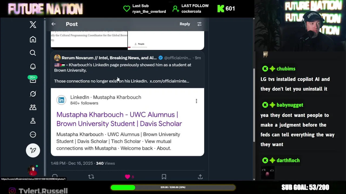
Task: Toggle repost on this post
Action: pos(91,177)
